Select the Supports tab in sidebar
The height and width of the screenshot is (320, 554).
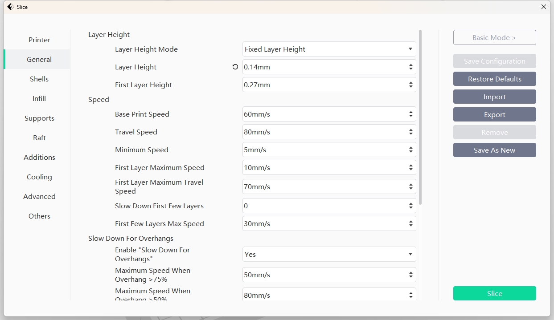tap(39, 118)
